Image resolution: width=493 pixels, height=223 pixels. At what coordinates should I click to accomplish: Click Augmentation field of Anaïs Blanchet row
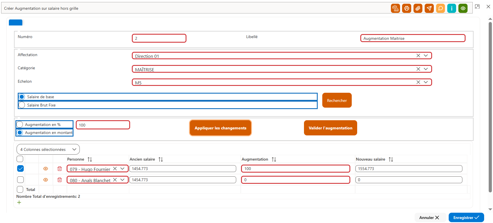tap(296, 180)
